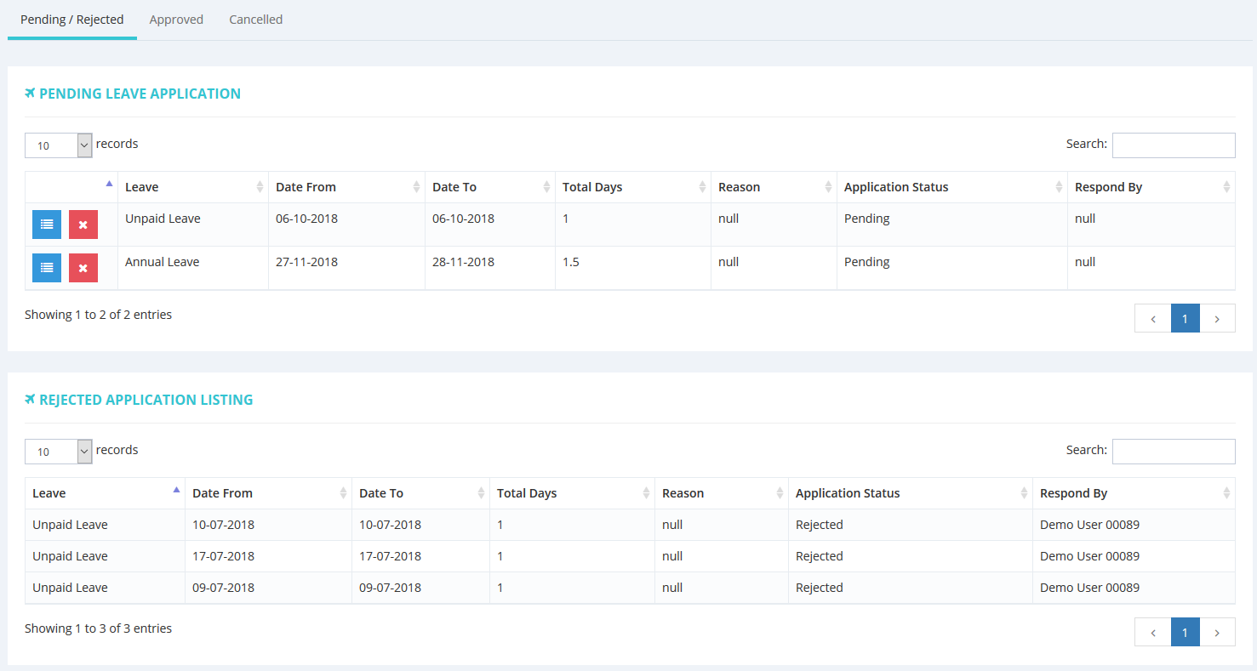Focus the Search box in rejected listing
Viewport: 1257px width, 671px height.
(x=1173, y=452)
